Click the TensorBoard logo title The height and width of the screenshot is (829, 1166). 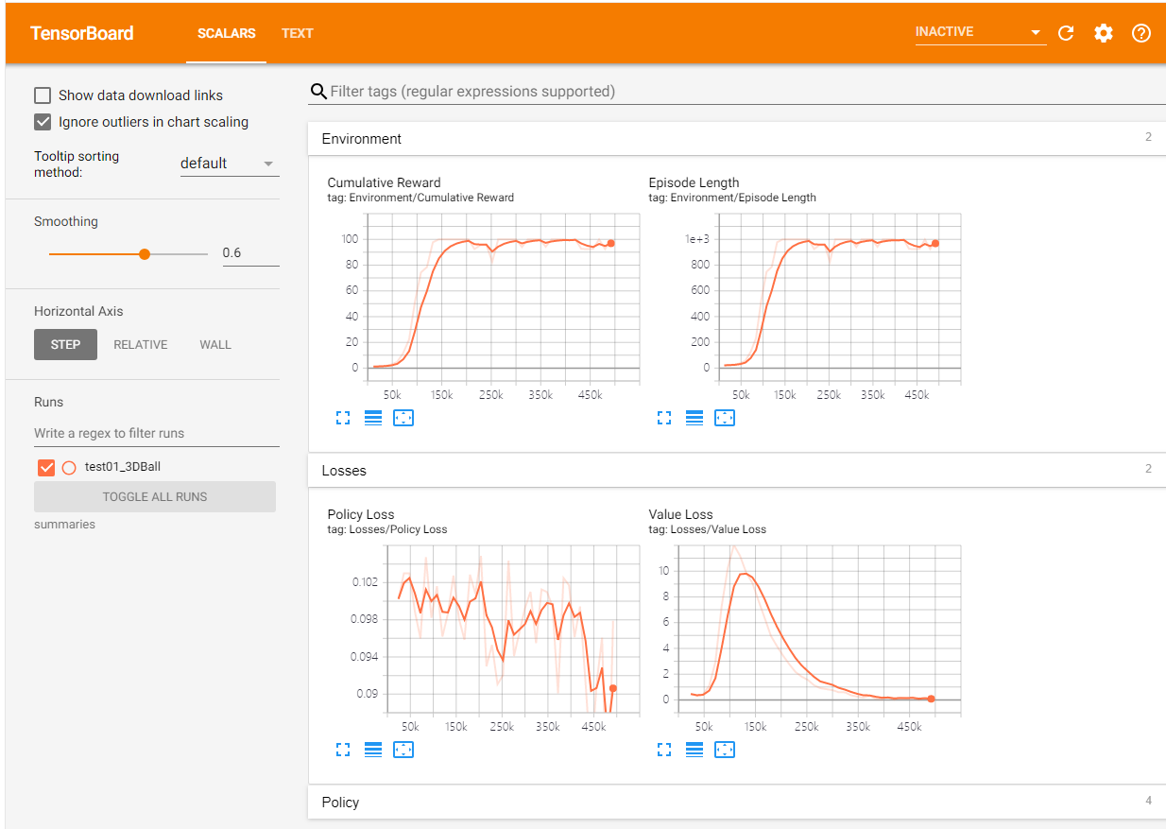click(x=82, y=33)
